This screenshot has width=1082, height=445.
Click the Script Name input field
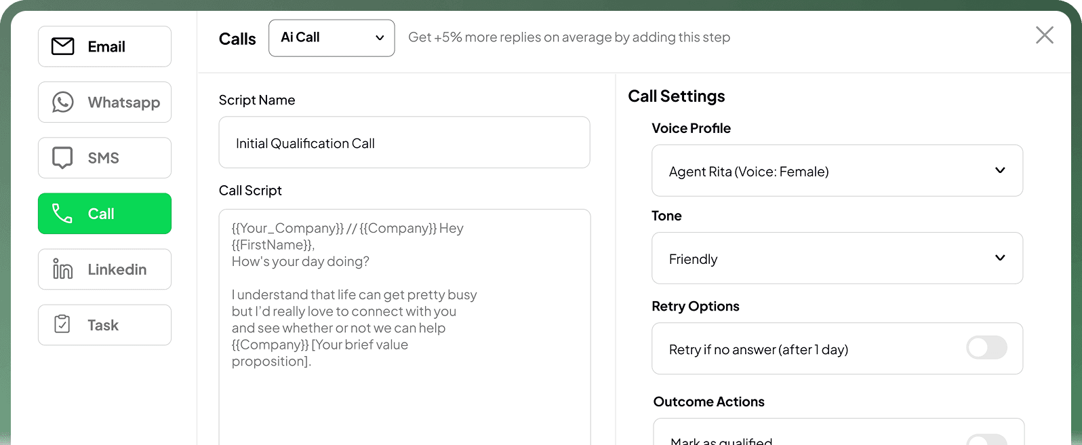(404, 142)
